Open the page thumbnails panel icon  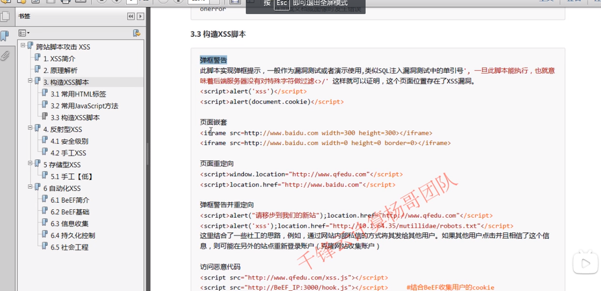click(x=5, y=17)
